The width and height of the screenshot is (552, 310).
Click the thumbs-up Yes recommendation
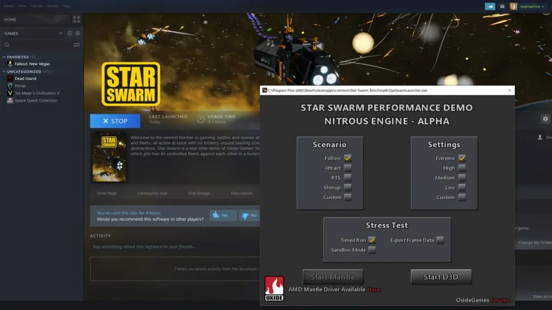[223, 215]
